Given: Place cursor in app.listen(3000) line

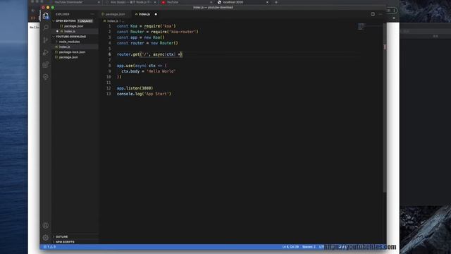Looking at the screenshot, I should point(135,88).
